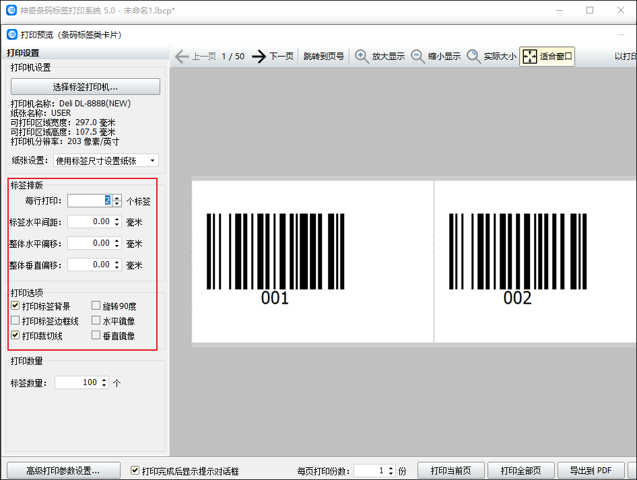Click 上一页 toolbar label
The height and width of the screenshot is (480, 637).
tap(204, 57)
